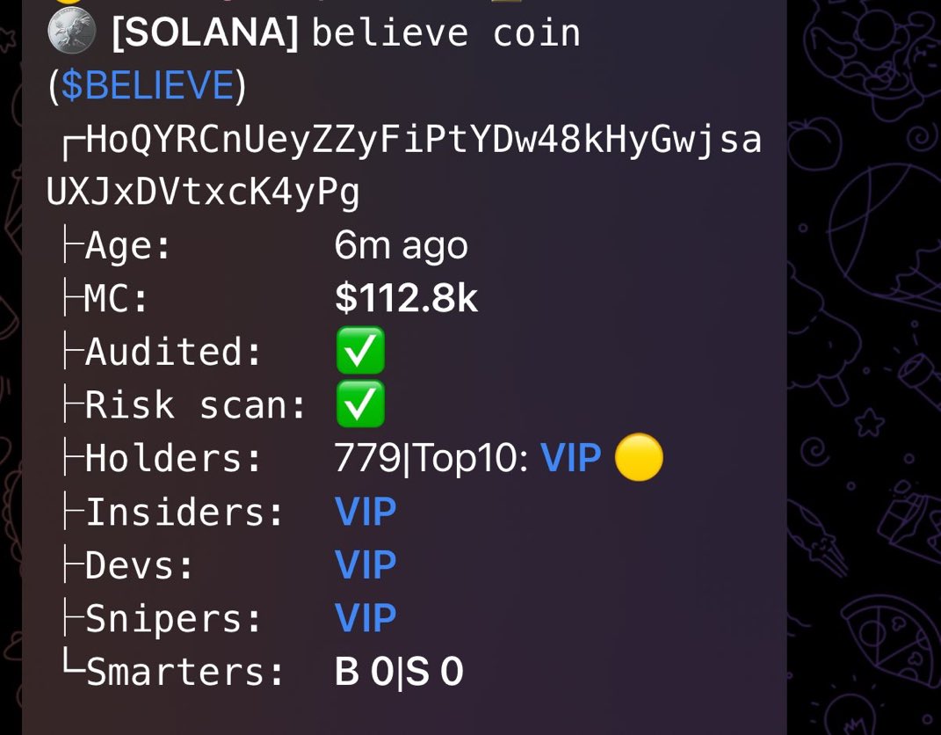Open the Snipers VIP link
The width and height of the screenshot is (941, 735).
[x=366, y=618]
